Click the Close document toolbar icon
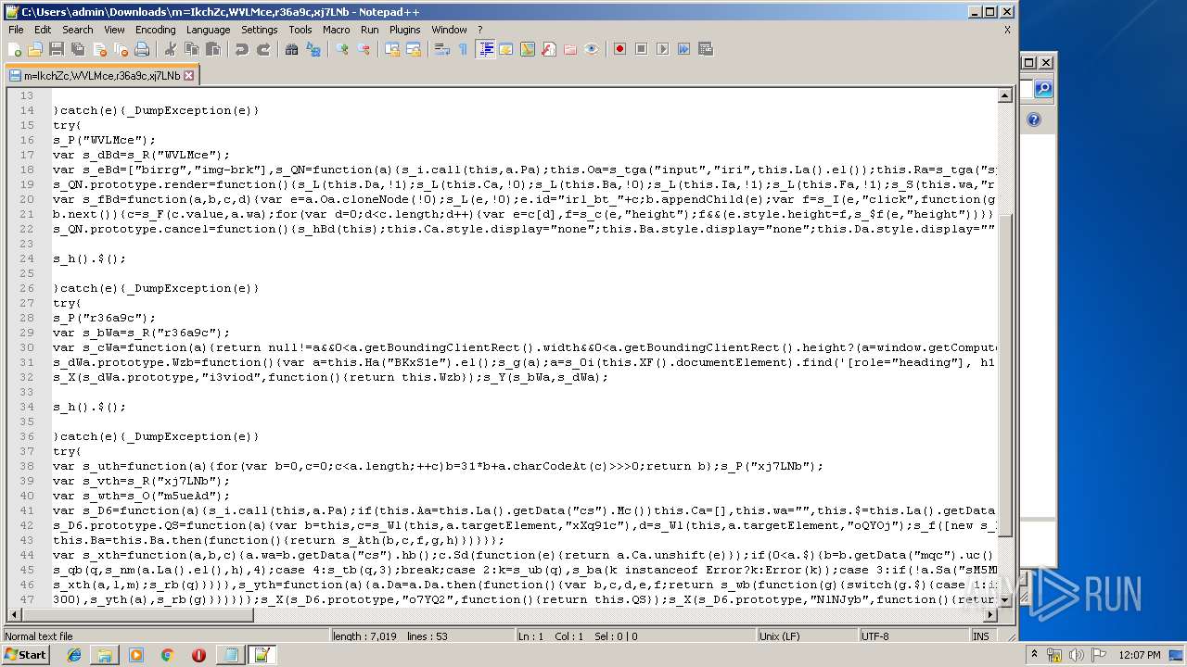This screenshot has width=1187, height=667. click(x=99, y=49)
